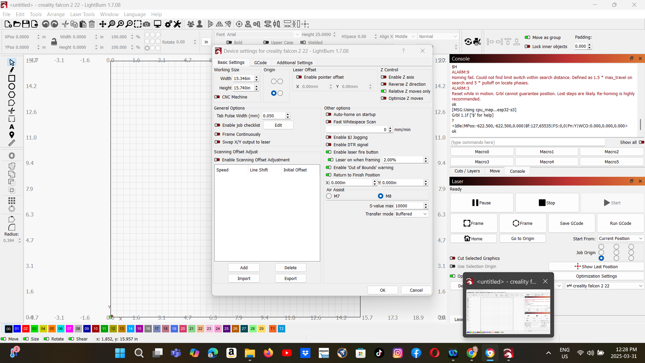645x363 pixels.
Task: Click Edit job checklist button
Action: pos(278,125)
